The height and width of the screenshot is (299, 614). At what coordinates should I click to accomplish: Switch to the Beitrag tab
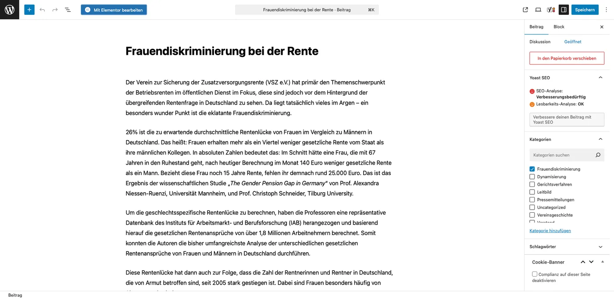point(536,27)
